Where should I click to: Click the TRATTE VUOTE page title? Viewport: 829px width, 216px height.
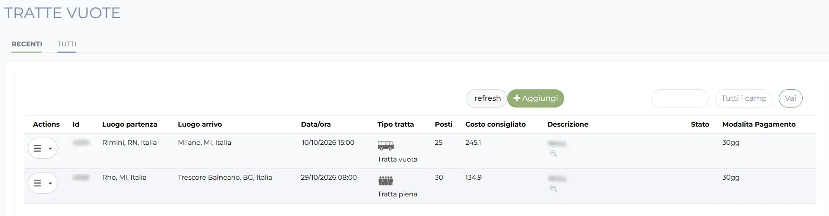(62, 13)
